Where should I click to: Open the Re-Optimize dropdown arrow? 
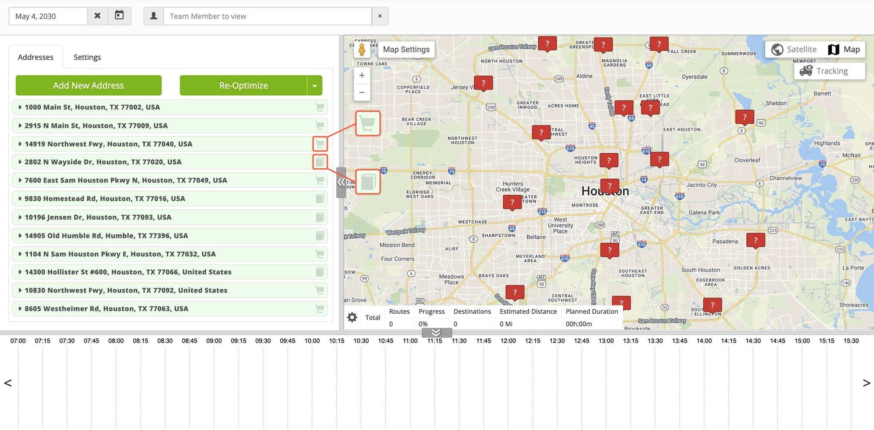315,86
